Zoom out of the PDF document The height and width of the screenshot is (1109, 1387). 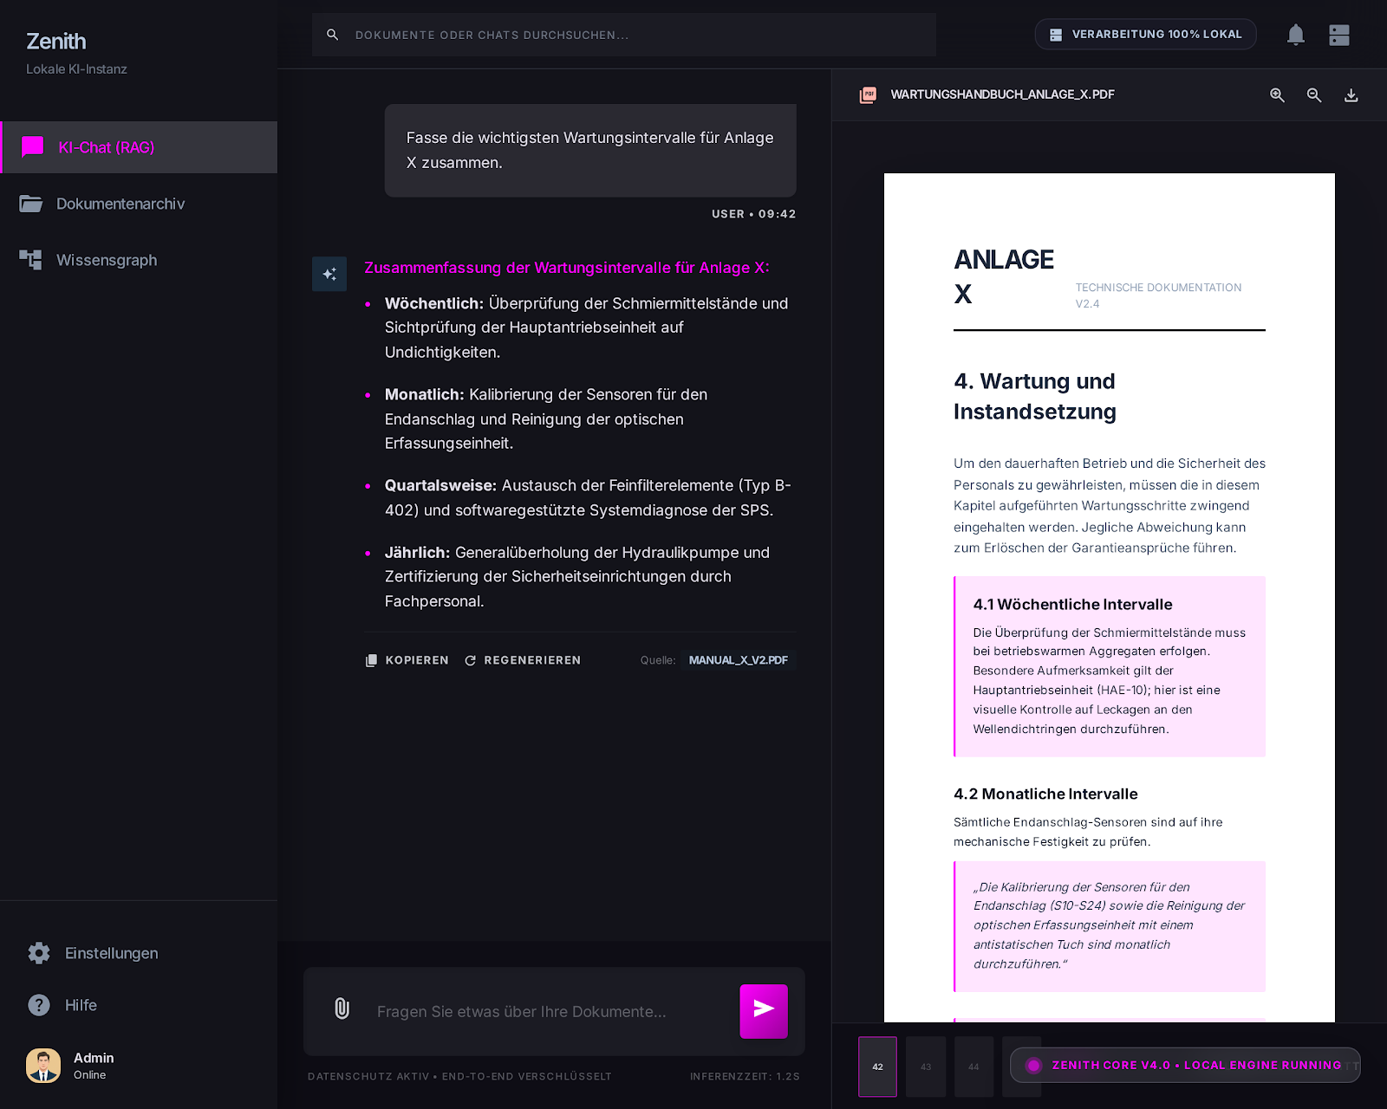point(1314,94)
